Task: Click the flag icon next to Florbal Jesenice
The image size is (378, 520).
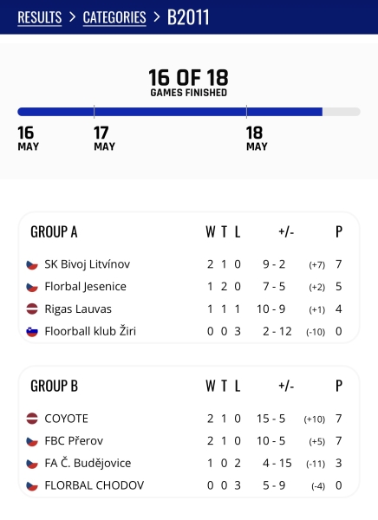Action: (x=32, y=287)
